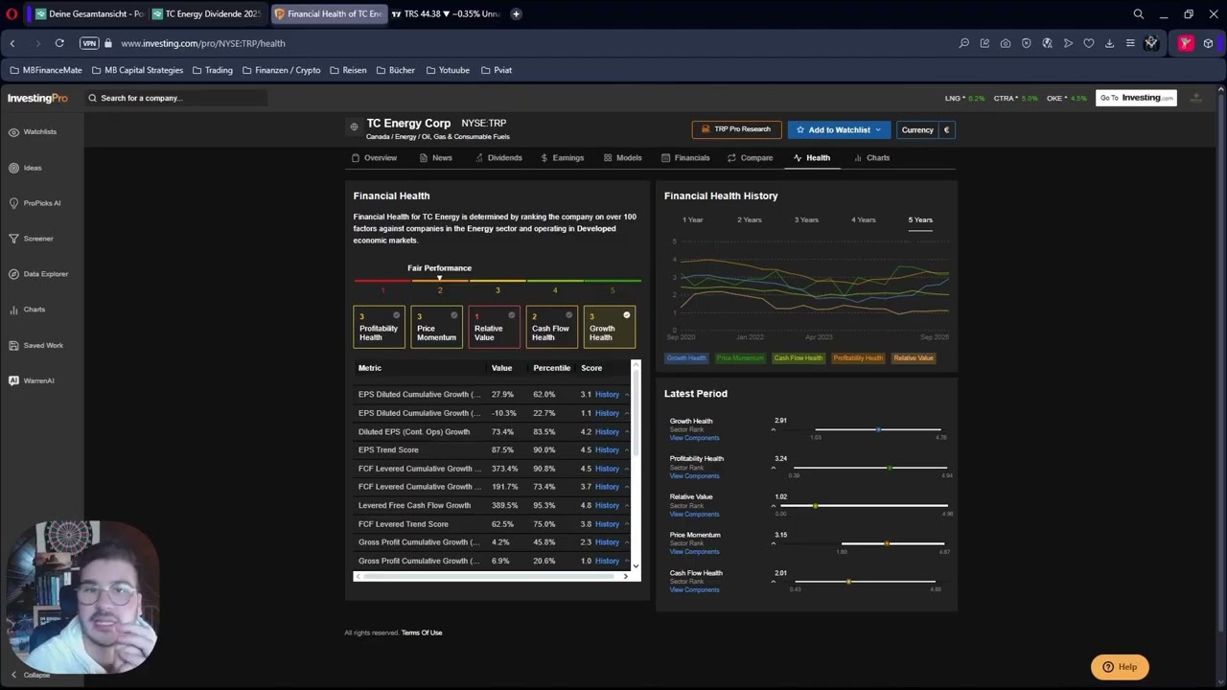Open Ideas in the left sidebar
The image size is (1227, 690).
[x=25, y=168]
